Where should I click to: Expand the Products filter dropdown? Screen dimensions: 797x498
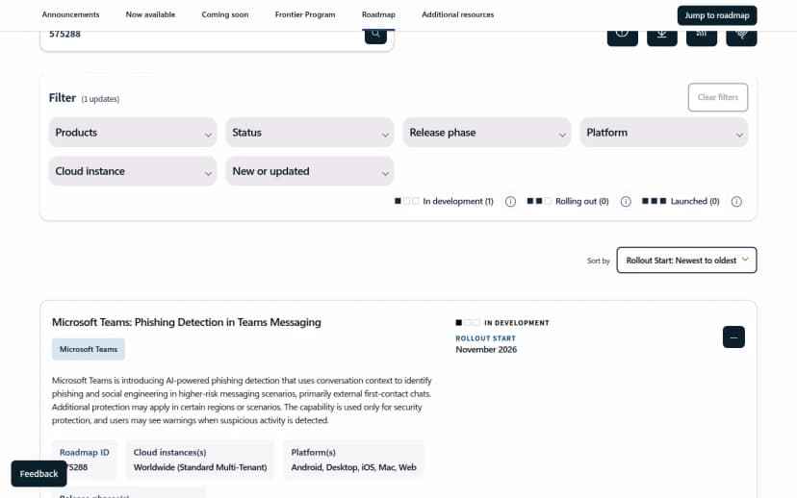(133, 133)
